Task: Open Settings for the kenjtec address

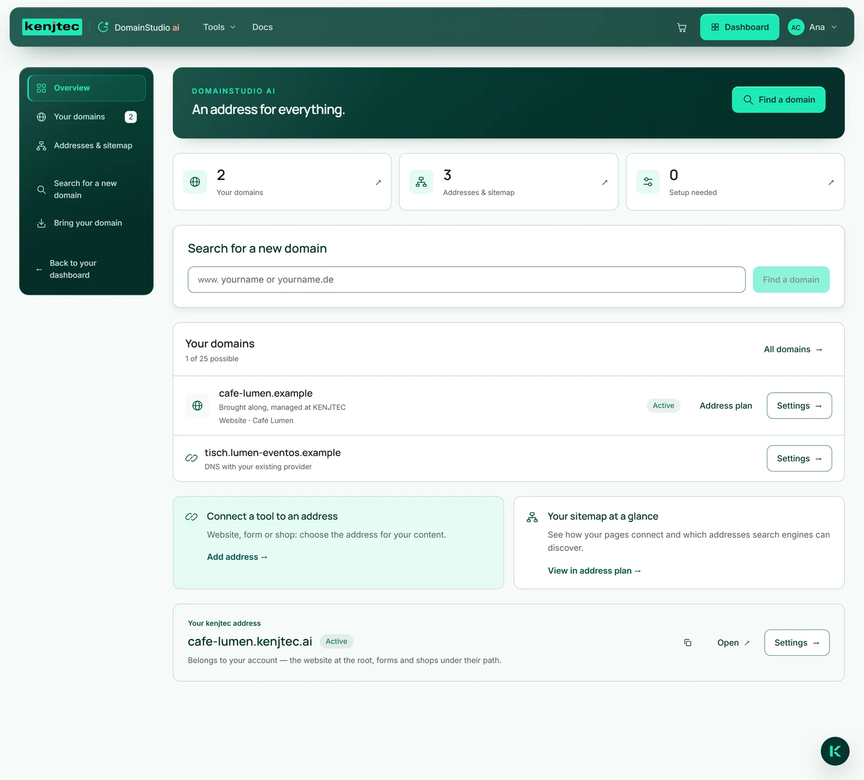Action: coord(797,643)
